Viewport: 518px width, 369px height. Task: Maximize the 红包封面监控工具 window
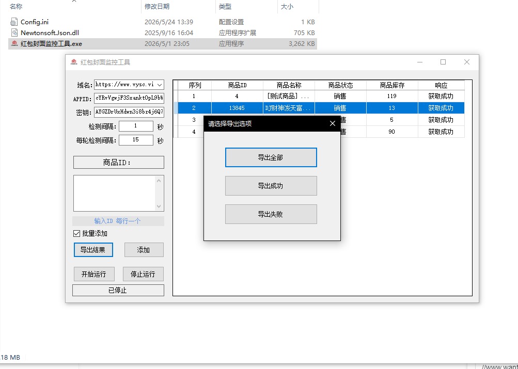coord(443,62)
